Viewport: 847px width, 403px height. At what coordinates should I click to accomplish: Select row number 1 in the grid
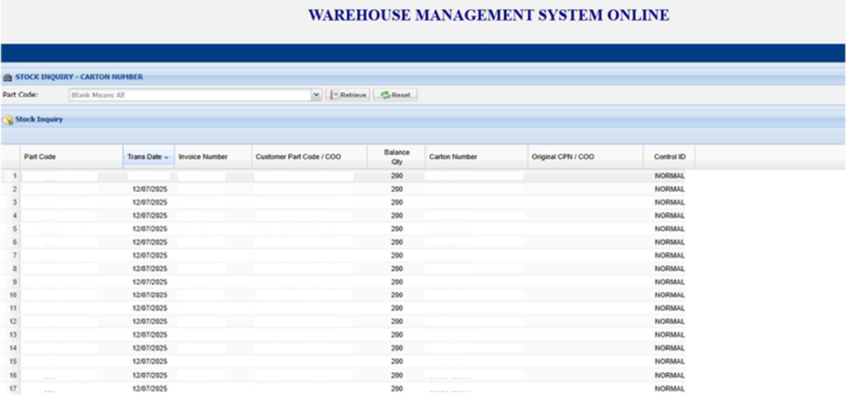coord(13,176)
